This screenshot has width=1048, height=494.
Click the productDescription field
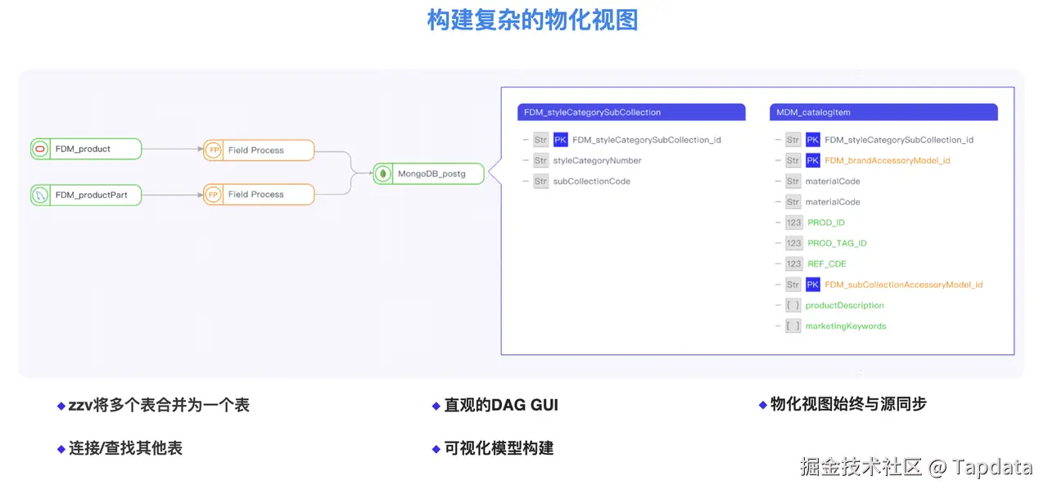[x=845, y=305]
